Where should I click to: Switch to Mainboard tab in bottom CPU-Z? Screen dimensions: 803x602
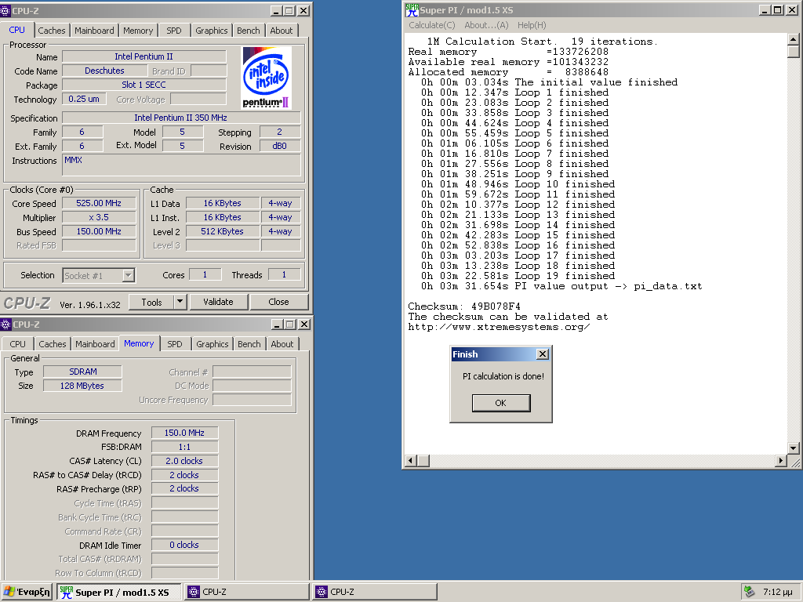click(x=95, y=345)
